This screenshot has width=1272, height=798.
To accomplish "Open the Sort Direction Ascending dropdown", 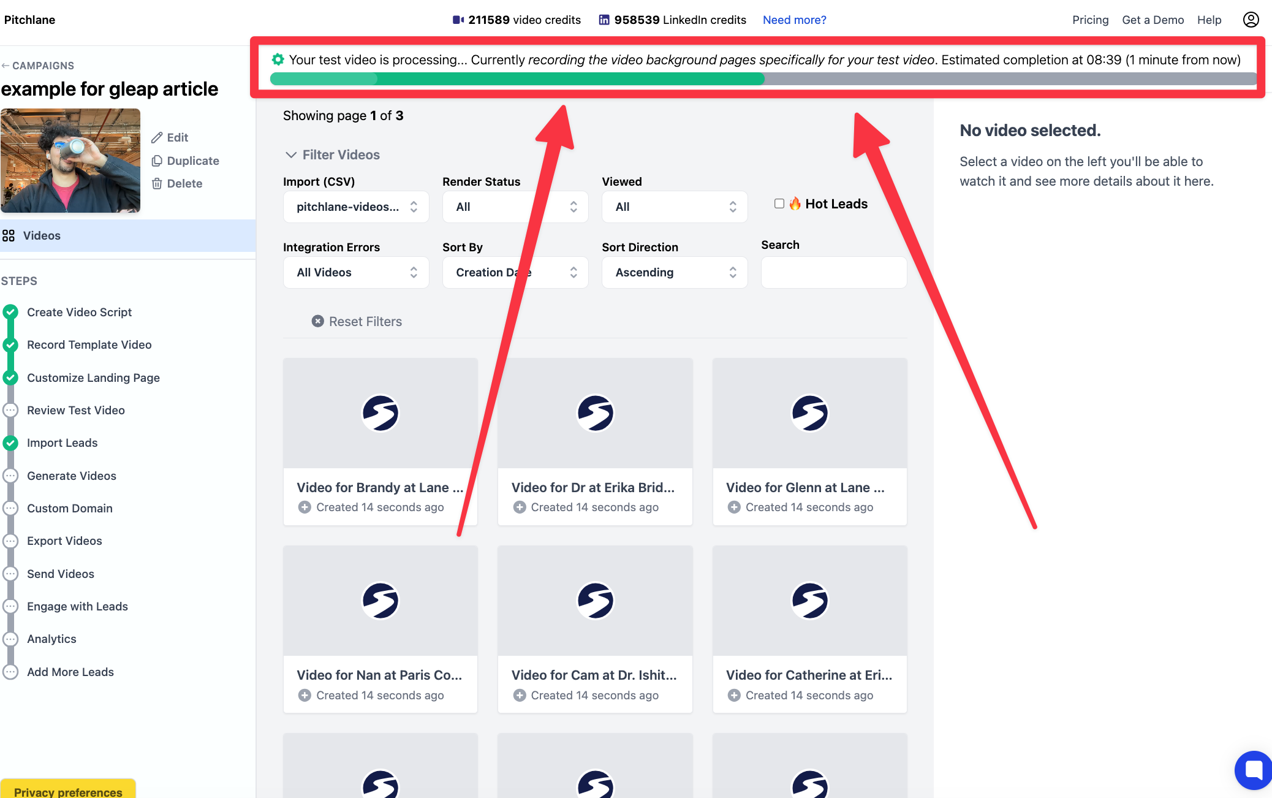I will [675, 272].
